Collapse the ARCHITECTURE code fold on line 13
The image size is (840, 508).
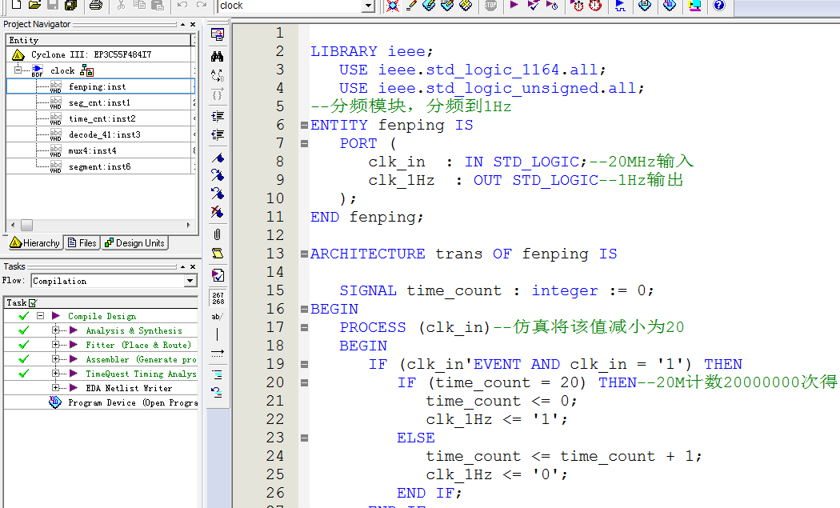pos(304,254)
